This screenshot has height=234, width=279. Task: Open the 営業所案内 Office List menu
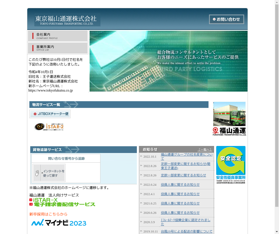[x=58, y=48]
